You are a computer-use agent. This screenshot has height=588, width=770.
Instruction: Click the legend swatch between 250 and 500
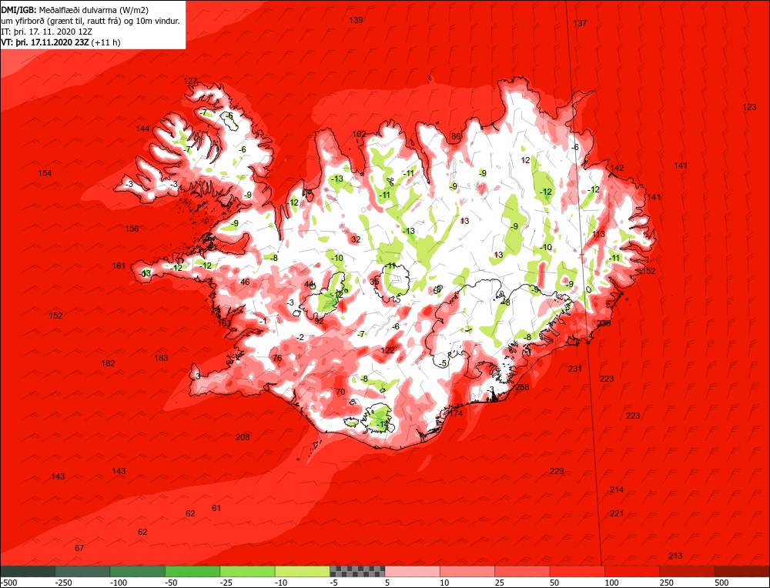click(x=688, y=571)
